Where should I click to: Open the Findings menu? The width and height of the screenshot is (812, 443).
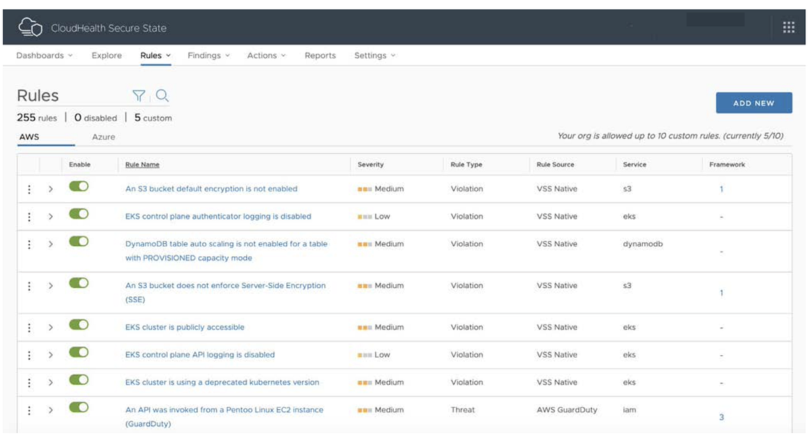[x=209, y=55]
